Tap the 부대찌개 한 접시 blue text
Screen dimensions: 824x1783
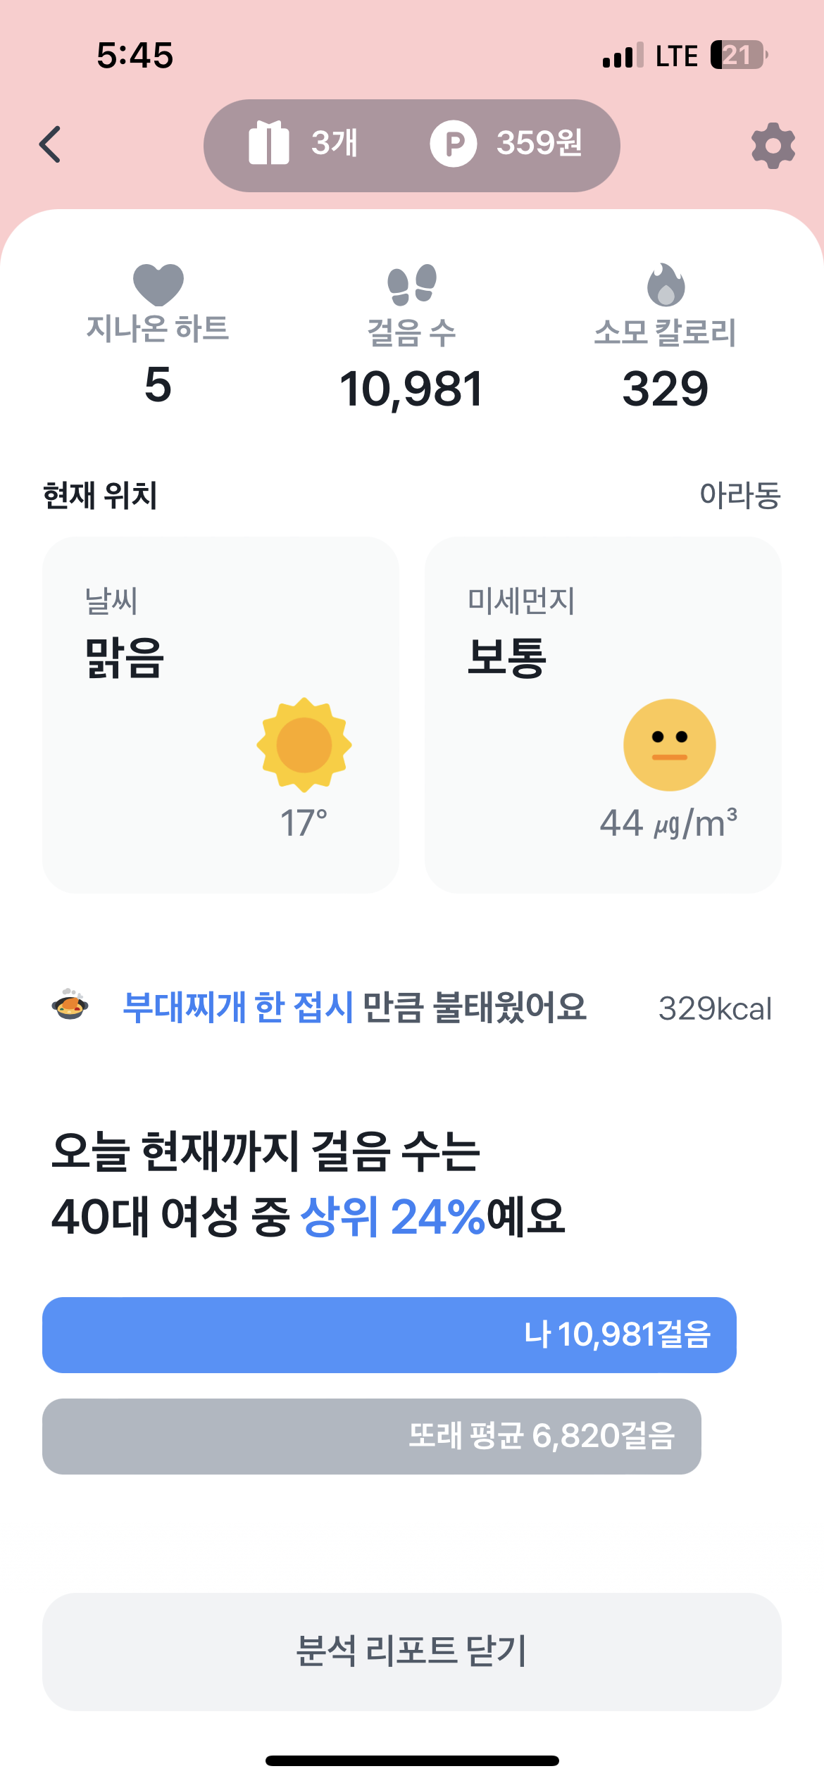[238, 1007]
